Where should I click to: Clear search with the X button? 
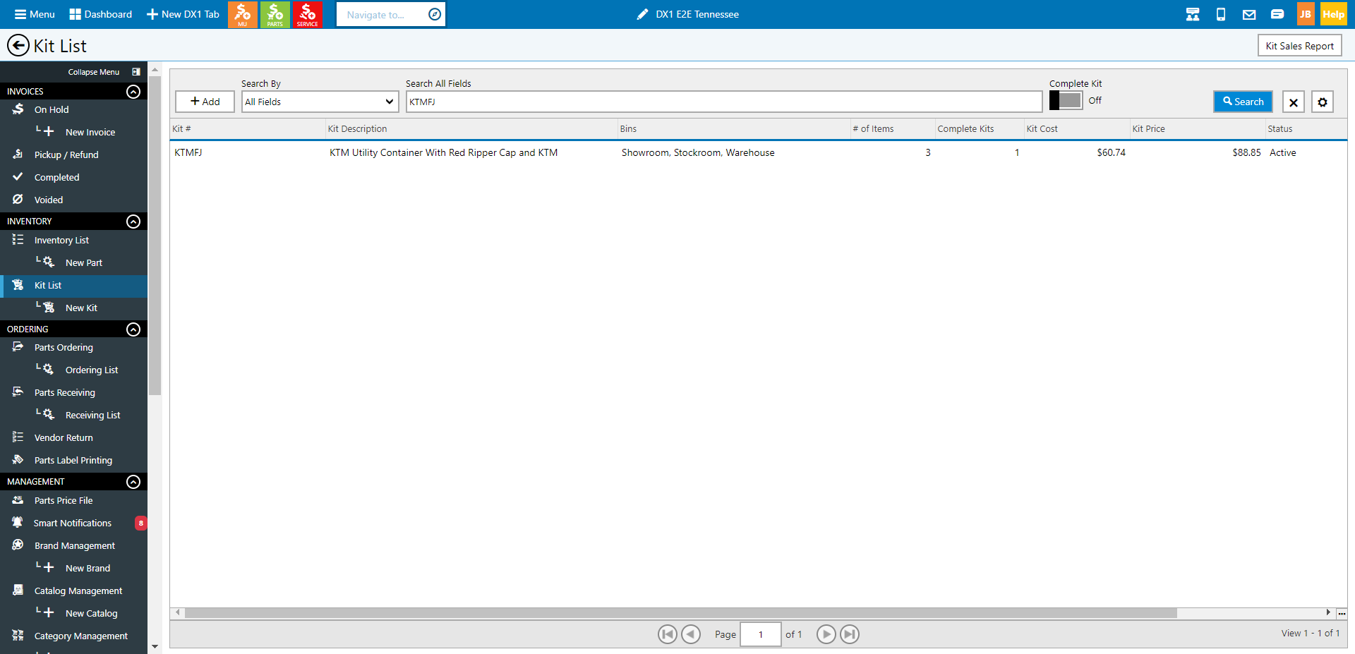(1294, 102)
